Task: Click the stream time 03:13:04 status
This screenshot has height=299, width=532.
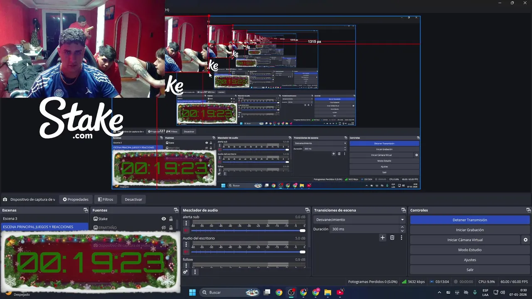Action: (439, 282)
